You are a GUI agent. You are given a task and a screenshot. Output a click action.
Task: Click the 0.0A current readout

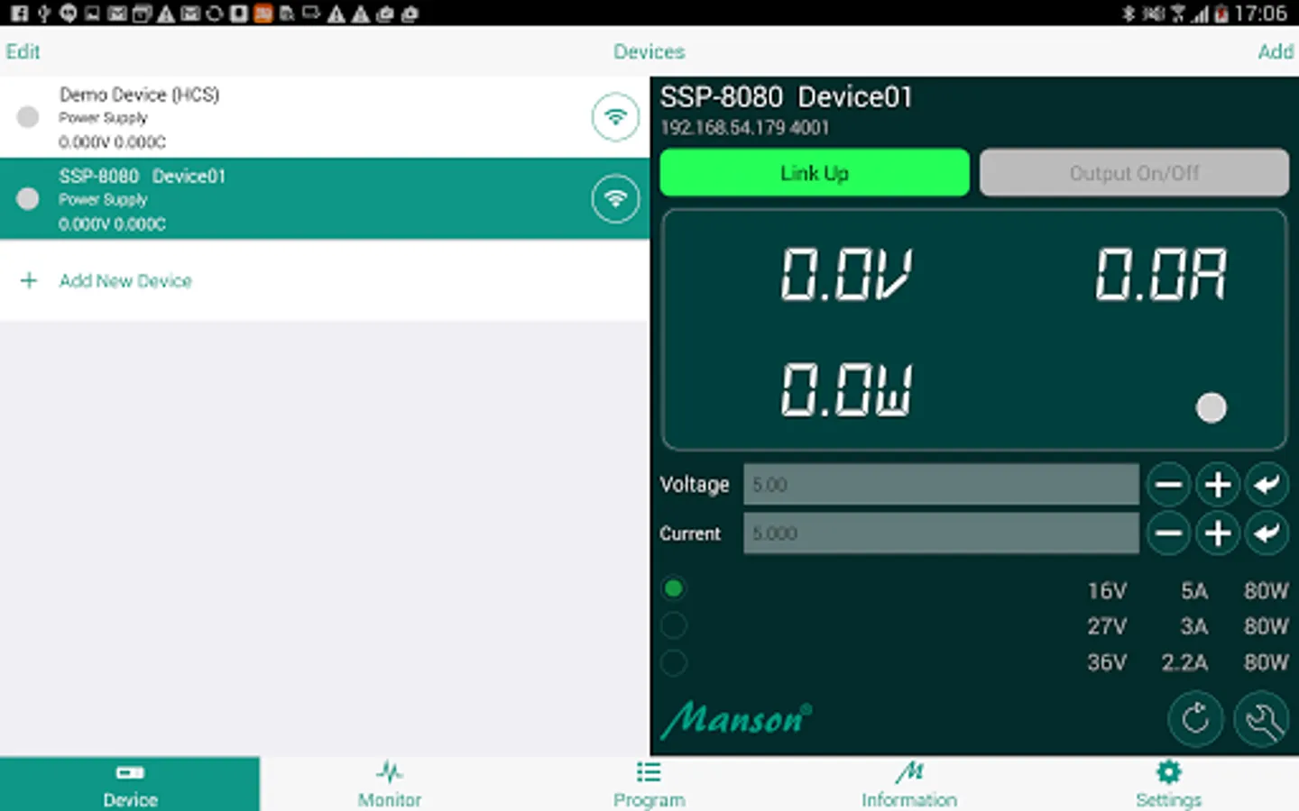pos(1161,274)
